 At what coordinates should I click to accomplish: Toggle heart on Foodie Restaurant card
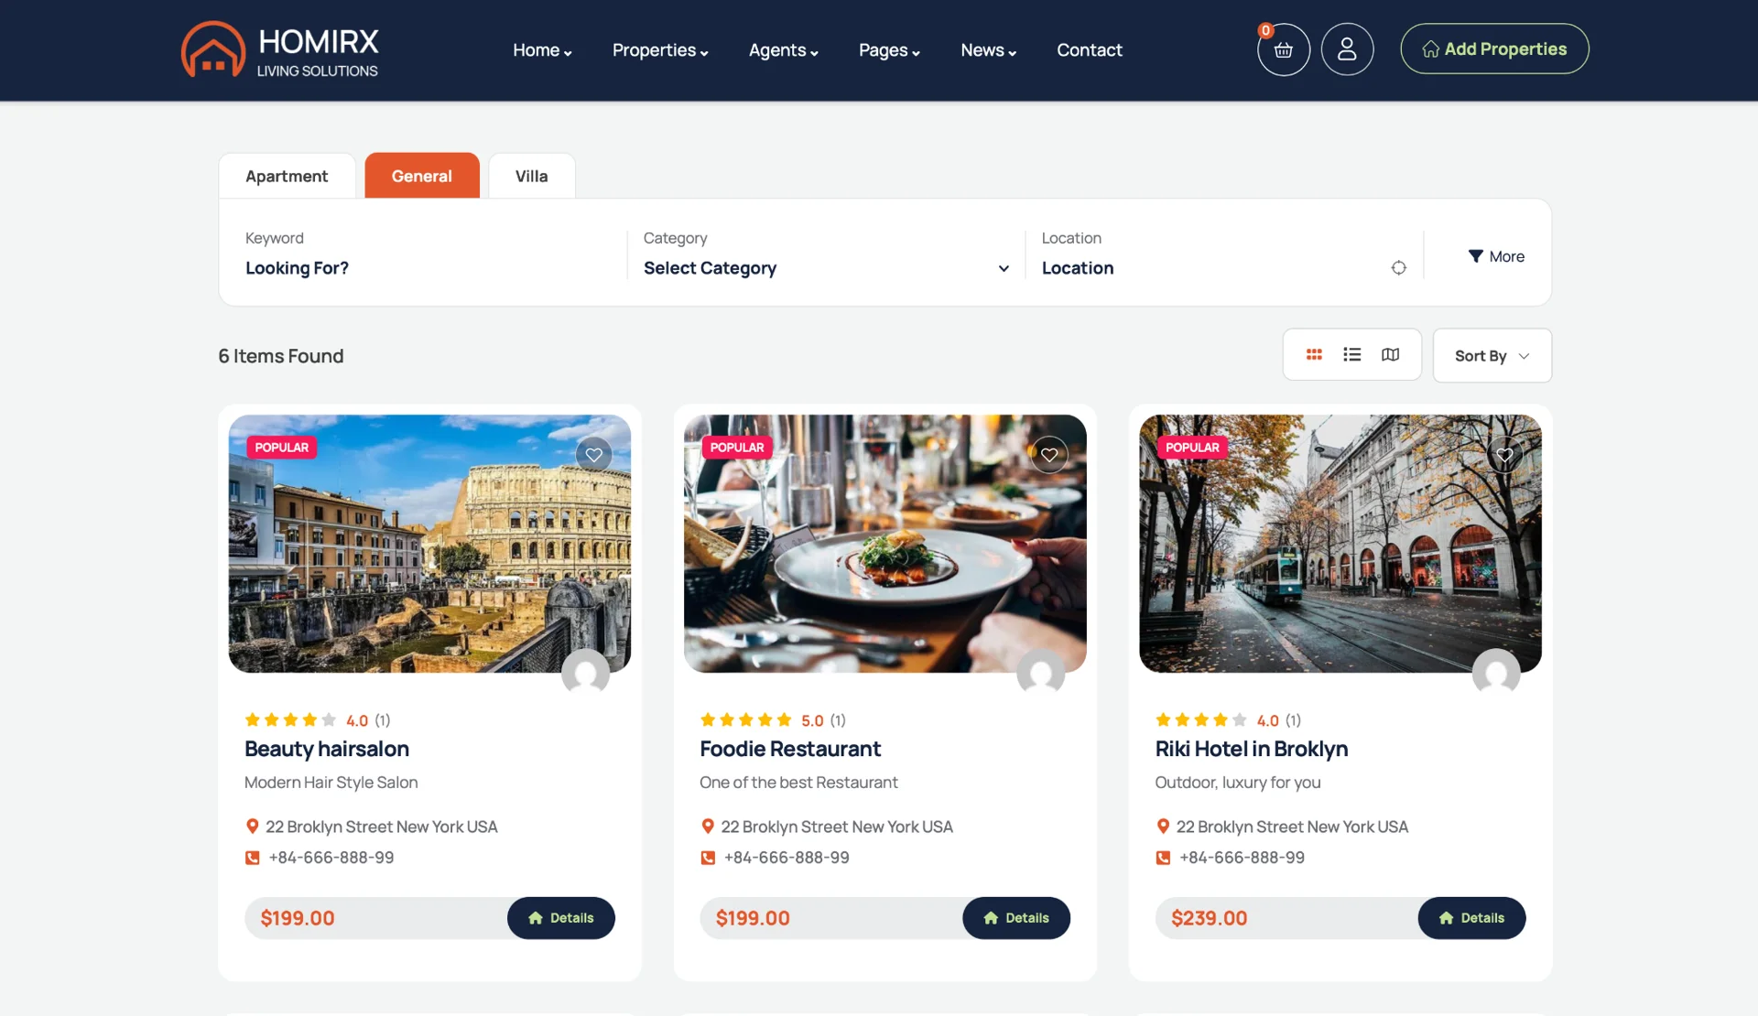click(x=1049, y=455)
